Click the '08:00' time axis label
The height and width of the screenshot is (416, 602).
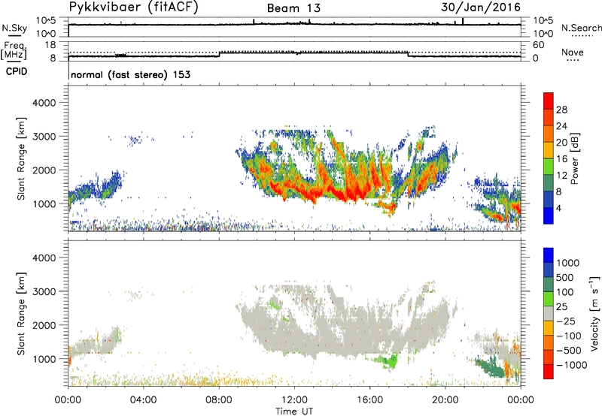coord(219,400)
